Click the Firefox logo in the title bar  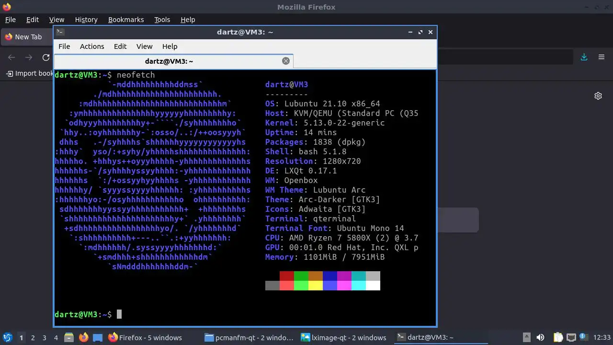[x=7, y=7]
